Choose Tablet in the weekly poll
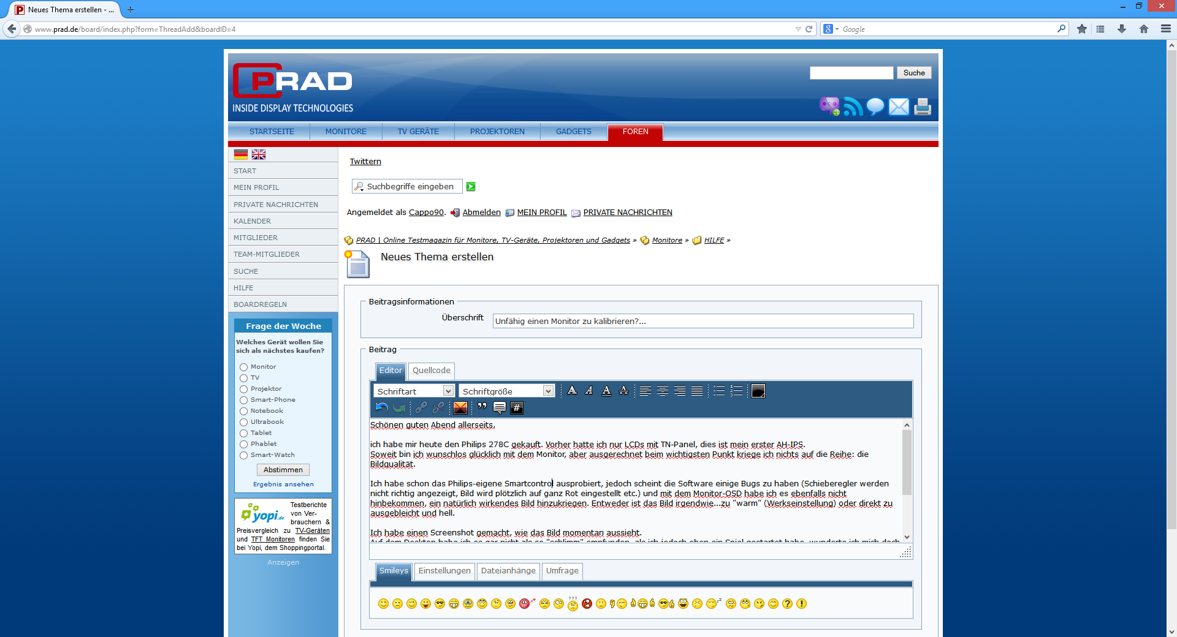Image resolution: width=1177 pixels, height=637 pixels. [243, 433]
